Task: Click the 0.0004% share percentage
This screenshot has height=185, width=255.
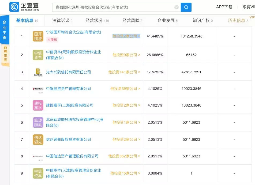Action: point(155,173)
